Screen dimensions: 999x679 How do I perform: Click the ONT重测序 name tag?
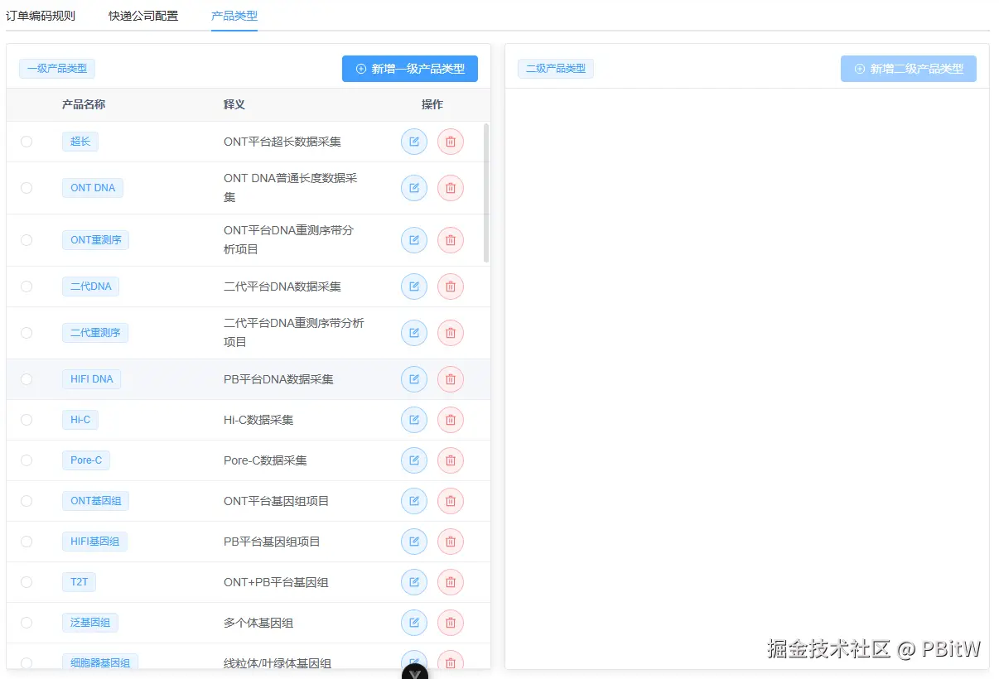pos(95,240)
